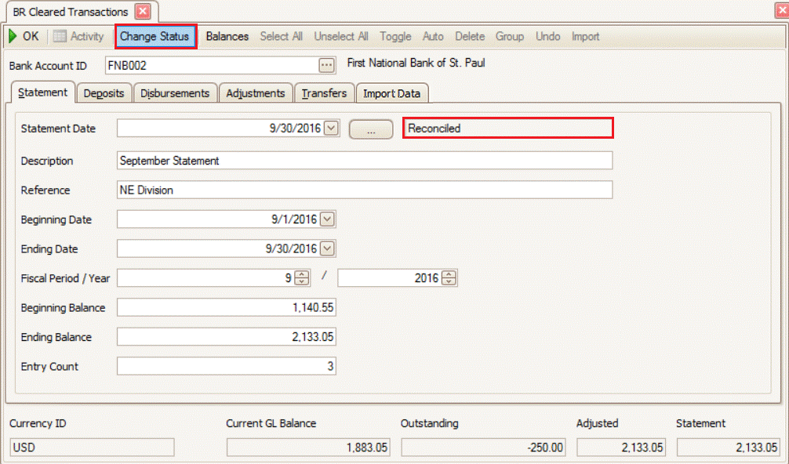The image size is (789, 464).
Task: Select the Import Data tab
Action: coord(391,93)
